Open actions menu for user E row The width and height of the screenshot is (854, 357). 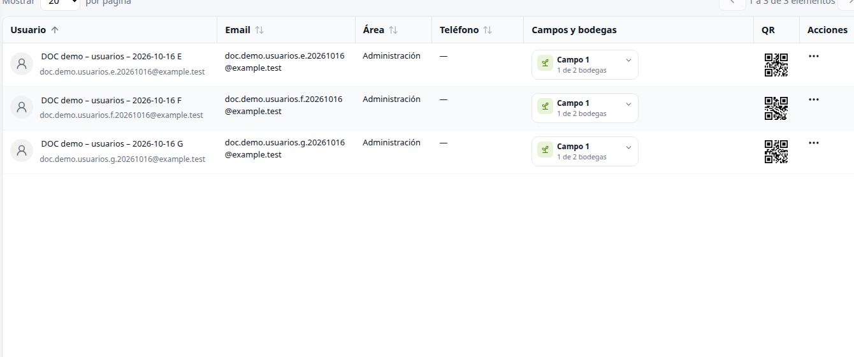813,56
